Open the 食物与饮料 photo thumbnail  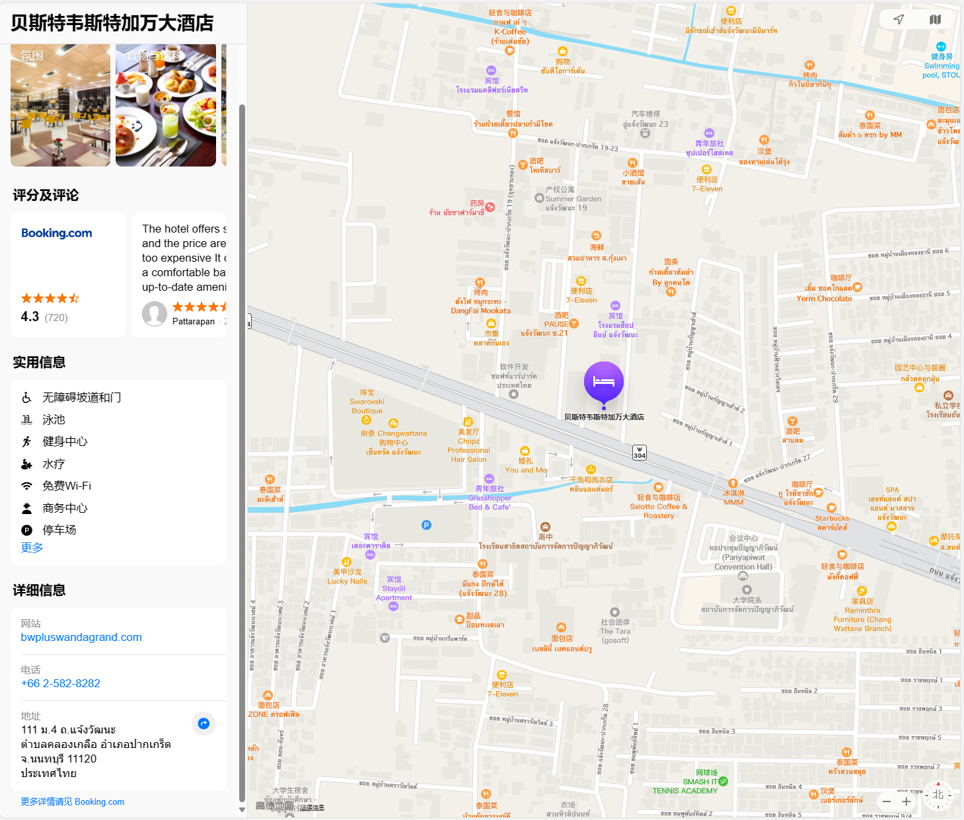(x=166, y=105)
